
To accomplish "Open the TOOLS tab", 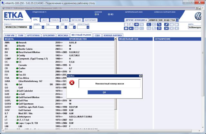I will (x=55, y=20).
